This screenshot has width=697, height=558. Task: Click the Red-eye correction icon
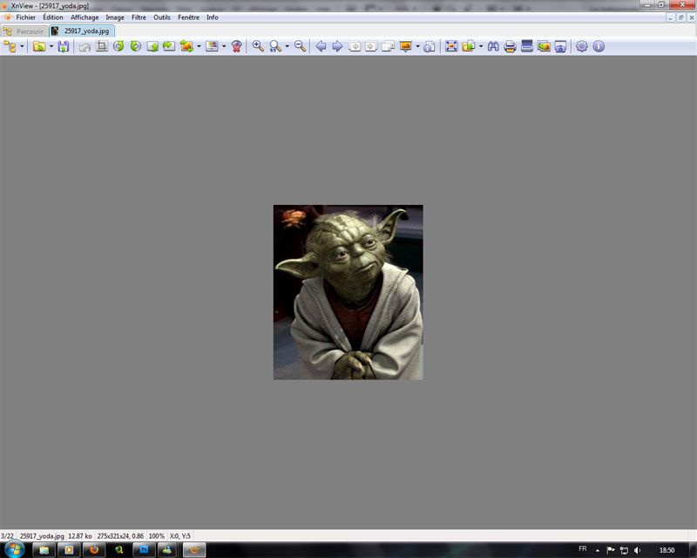point(236,46)
